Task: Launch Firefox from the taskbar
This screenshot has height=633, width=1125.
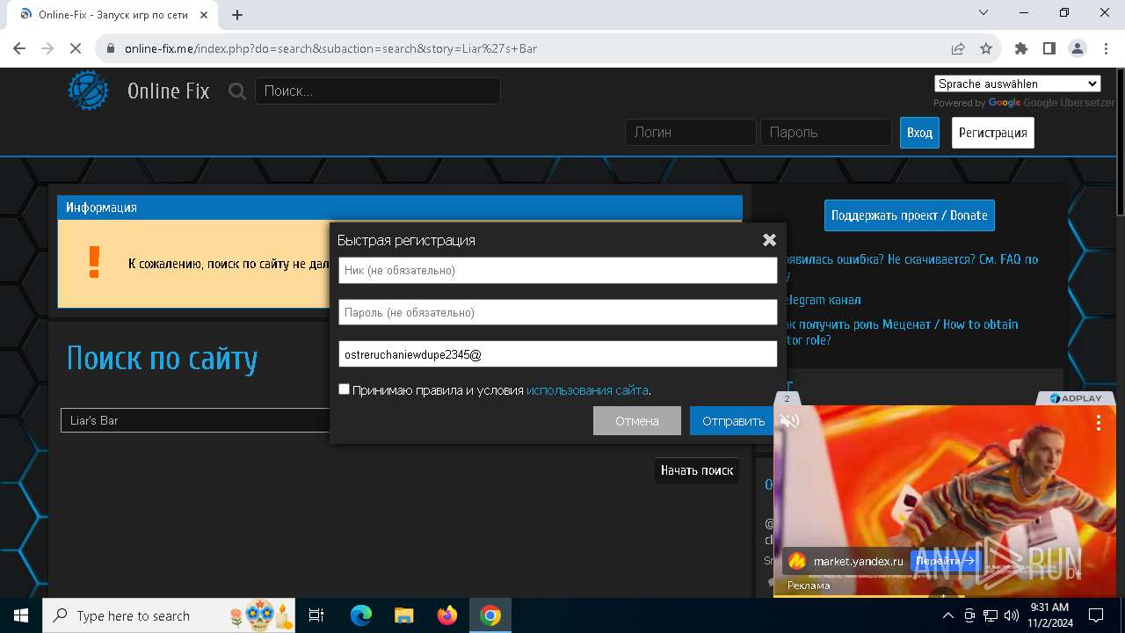Action: (x=447, y=615)
